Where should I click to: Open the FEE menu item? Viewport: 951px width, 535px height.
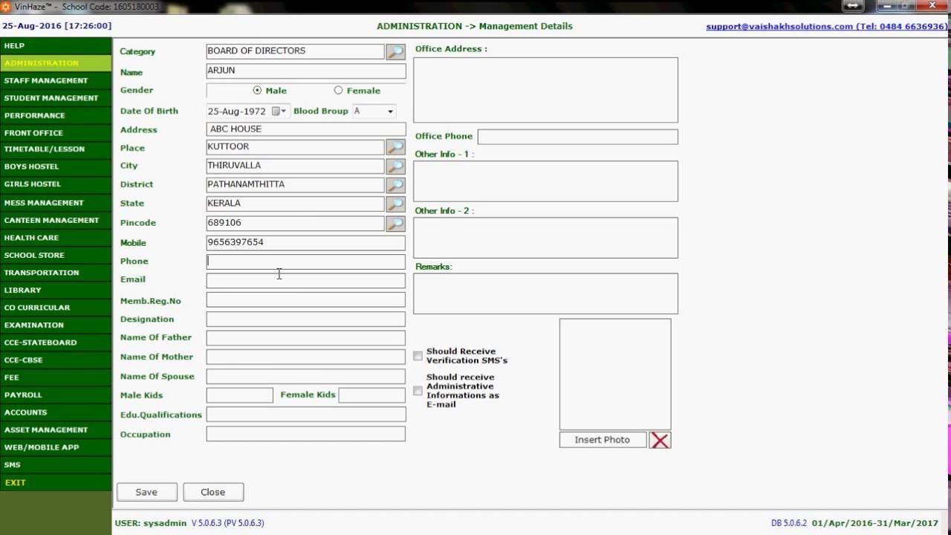[56, 377]
